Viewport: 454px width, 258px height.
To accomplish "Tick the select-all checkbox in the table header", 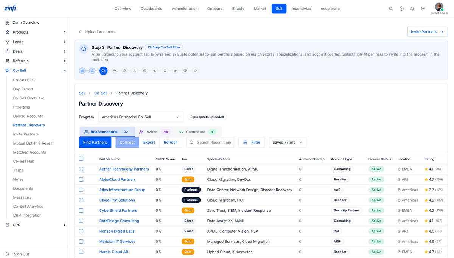I will click(x=81, y=159).
